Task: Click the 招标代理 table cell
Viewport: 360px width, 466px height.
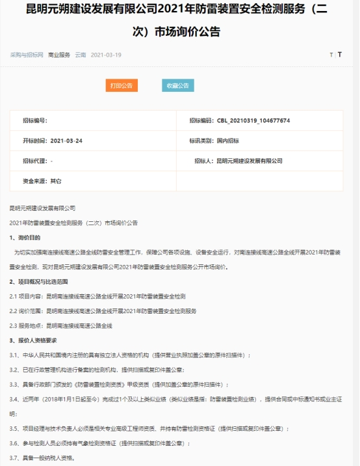Action: coord(93,161)
